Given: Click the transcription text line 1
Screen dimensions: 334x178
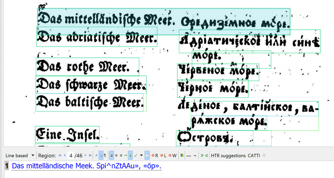Looking at the screenshot, I should (87, 166).
